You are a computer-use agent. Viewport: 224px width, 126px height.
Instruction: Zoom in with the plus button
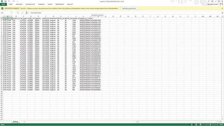pos(217,125)
